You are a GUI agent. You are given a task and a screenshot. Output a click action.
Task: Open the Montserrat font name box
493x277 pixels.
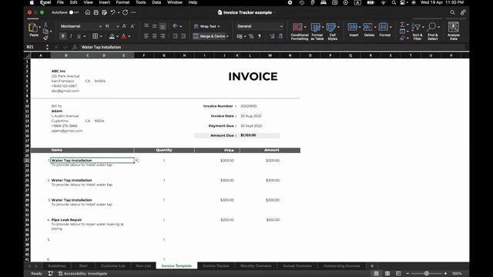(x=80, y=26)
